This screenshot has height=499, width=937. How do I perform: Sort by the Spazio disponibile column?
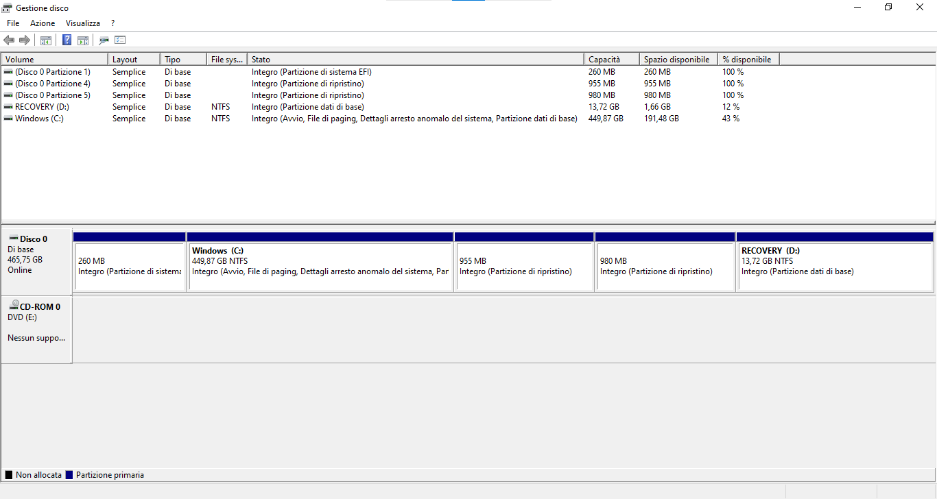click(678, 60)
